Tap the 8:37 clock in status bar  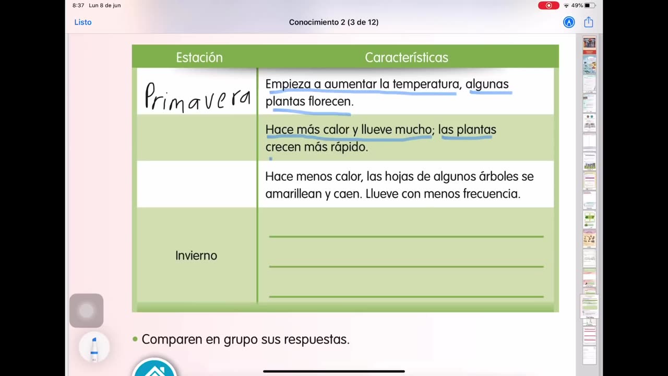click(x=78, y=5)
